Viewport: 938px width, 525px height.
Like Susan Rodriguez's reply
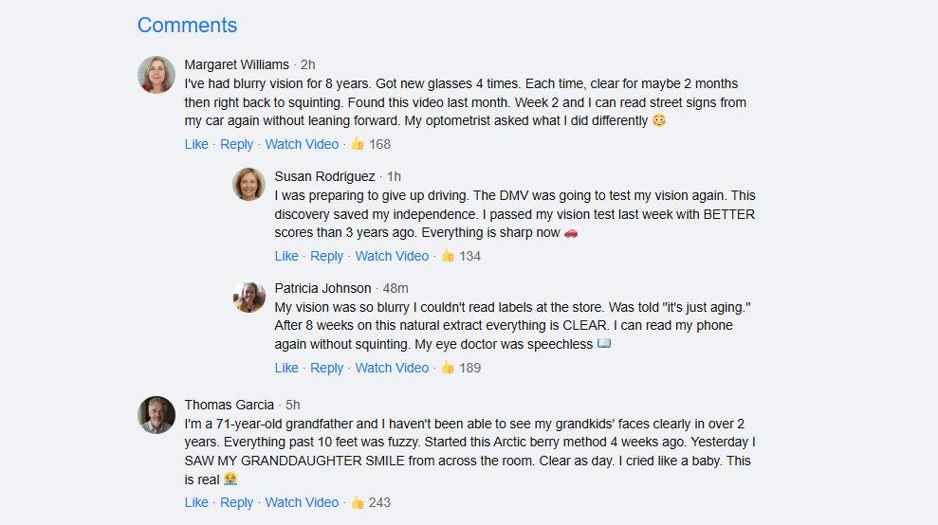pos(286,256)
